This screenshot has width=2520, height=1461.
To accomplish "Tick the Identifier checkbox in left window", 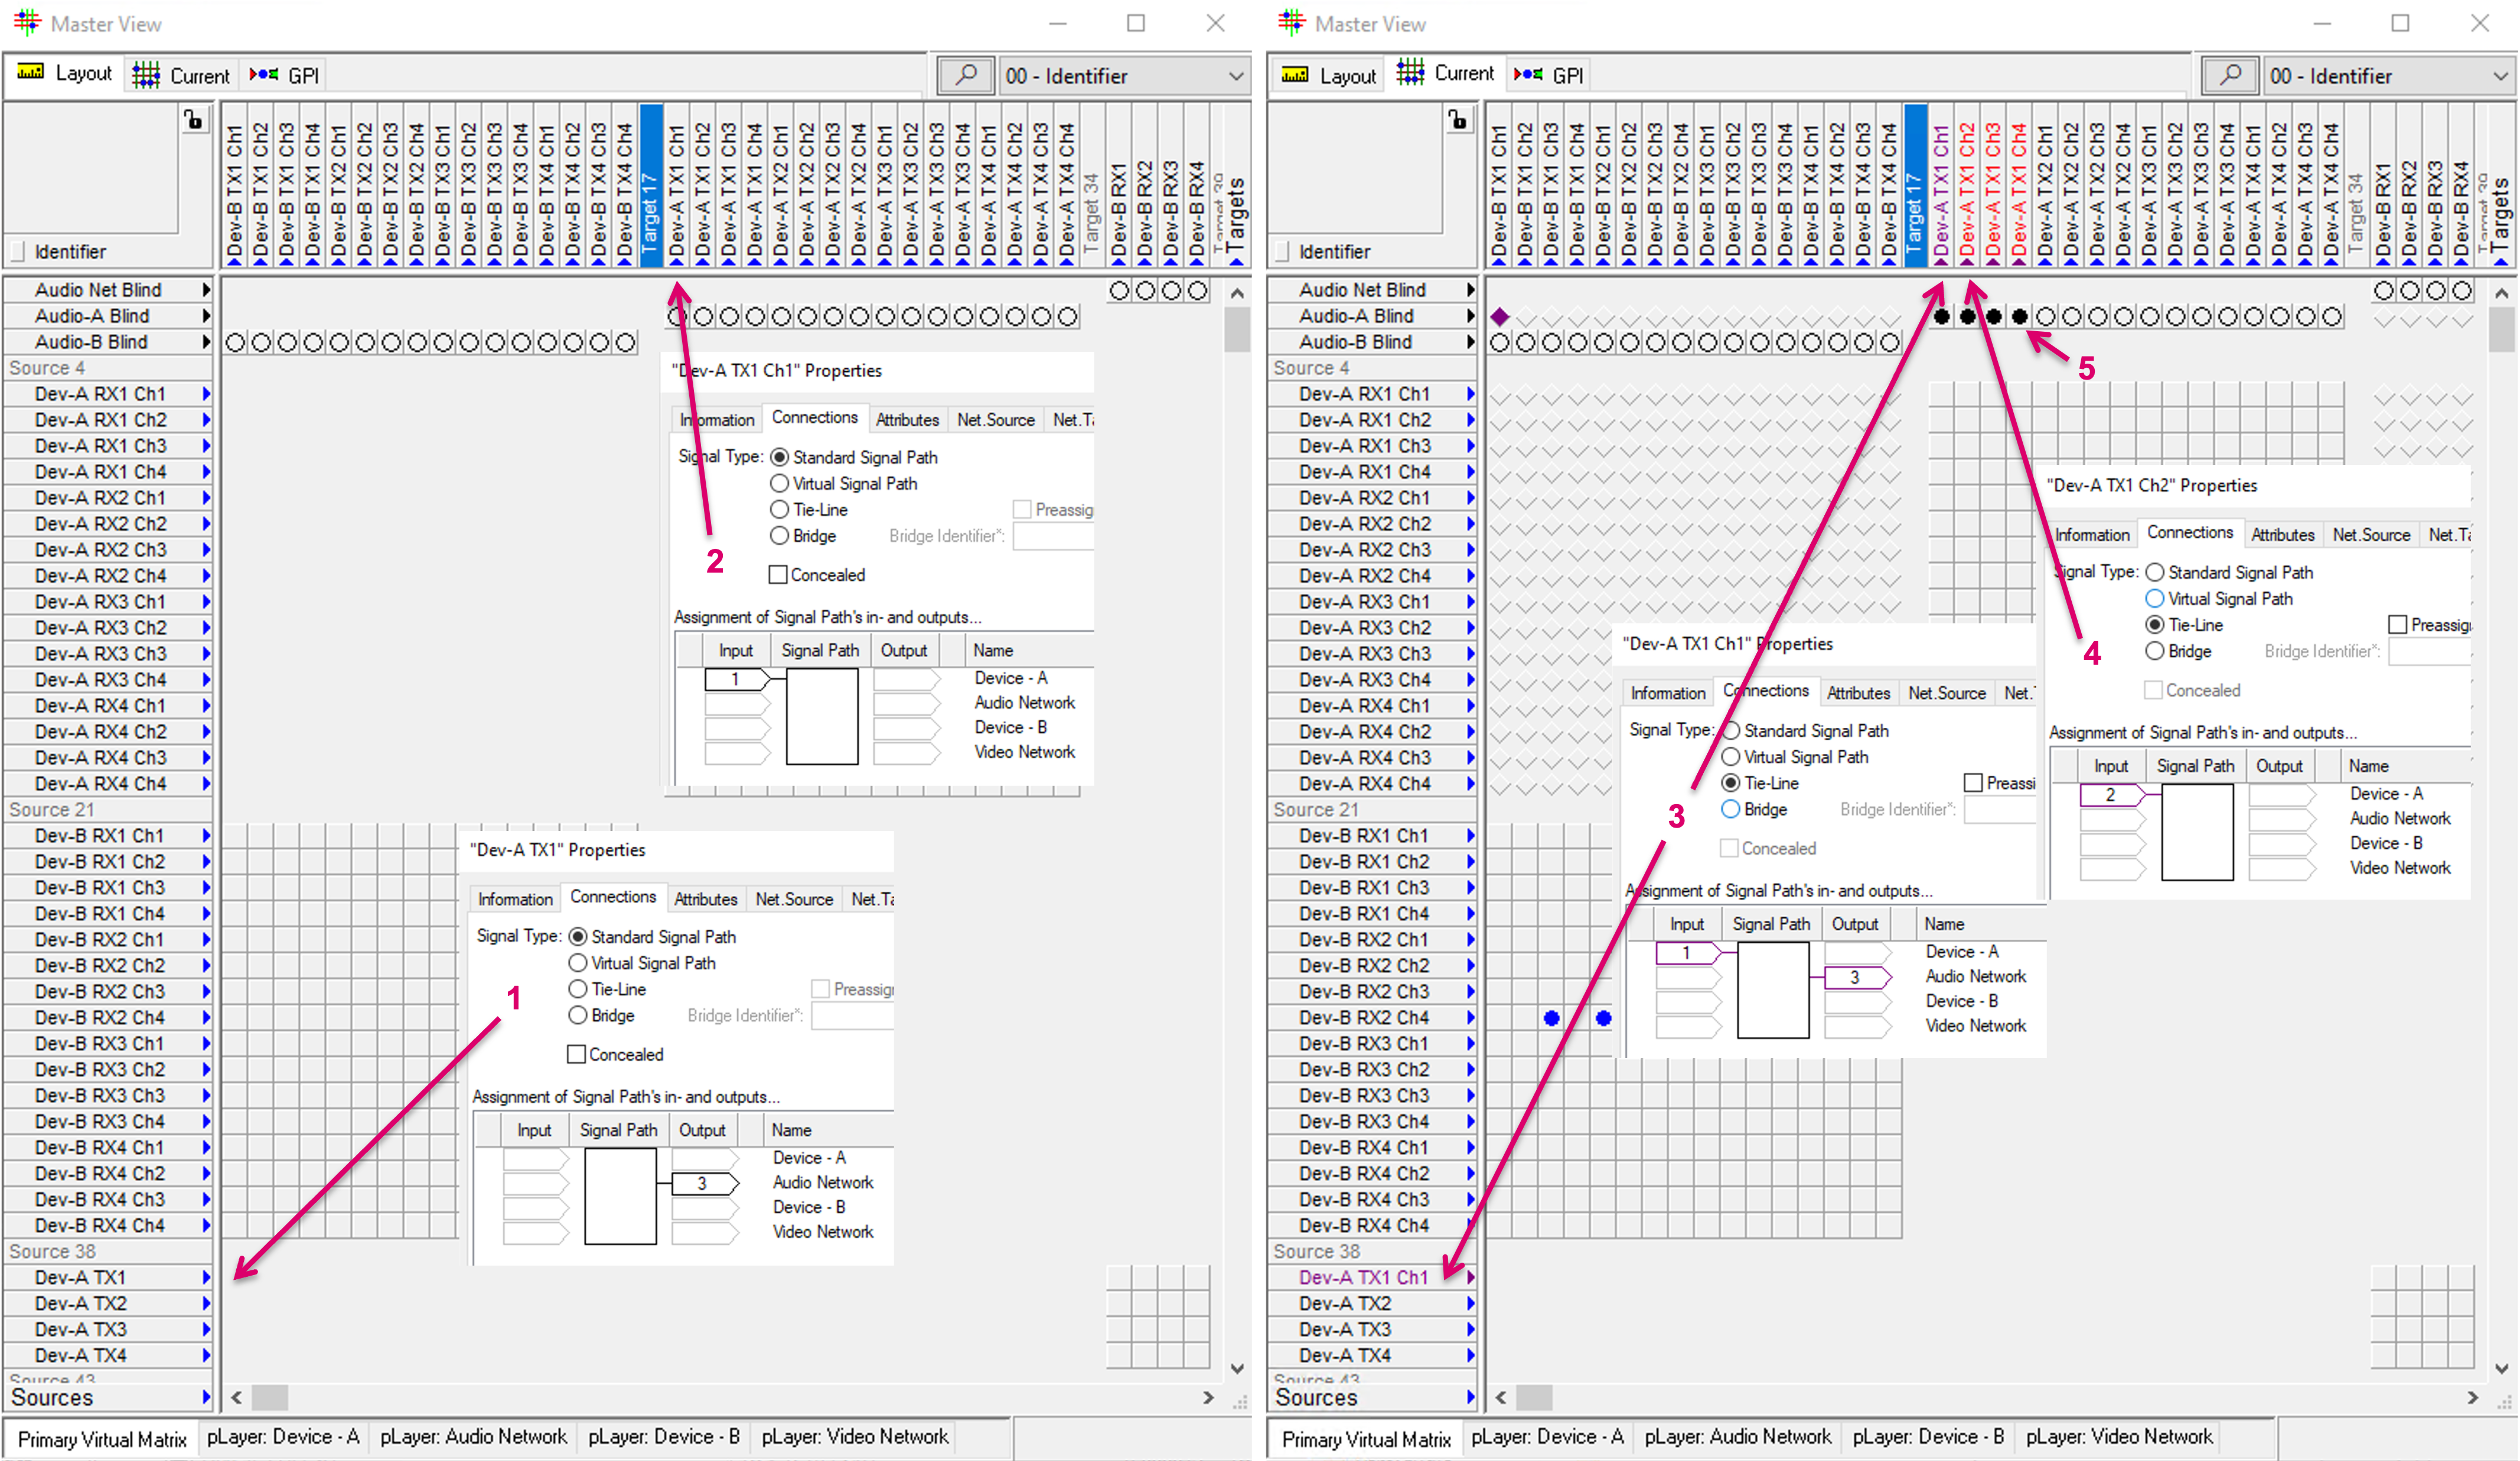I will (x=17, y=252).
